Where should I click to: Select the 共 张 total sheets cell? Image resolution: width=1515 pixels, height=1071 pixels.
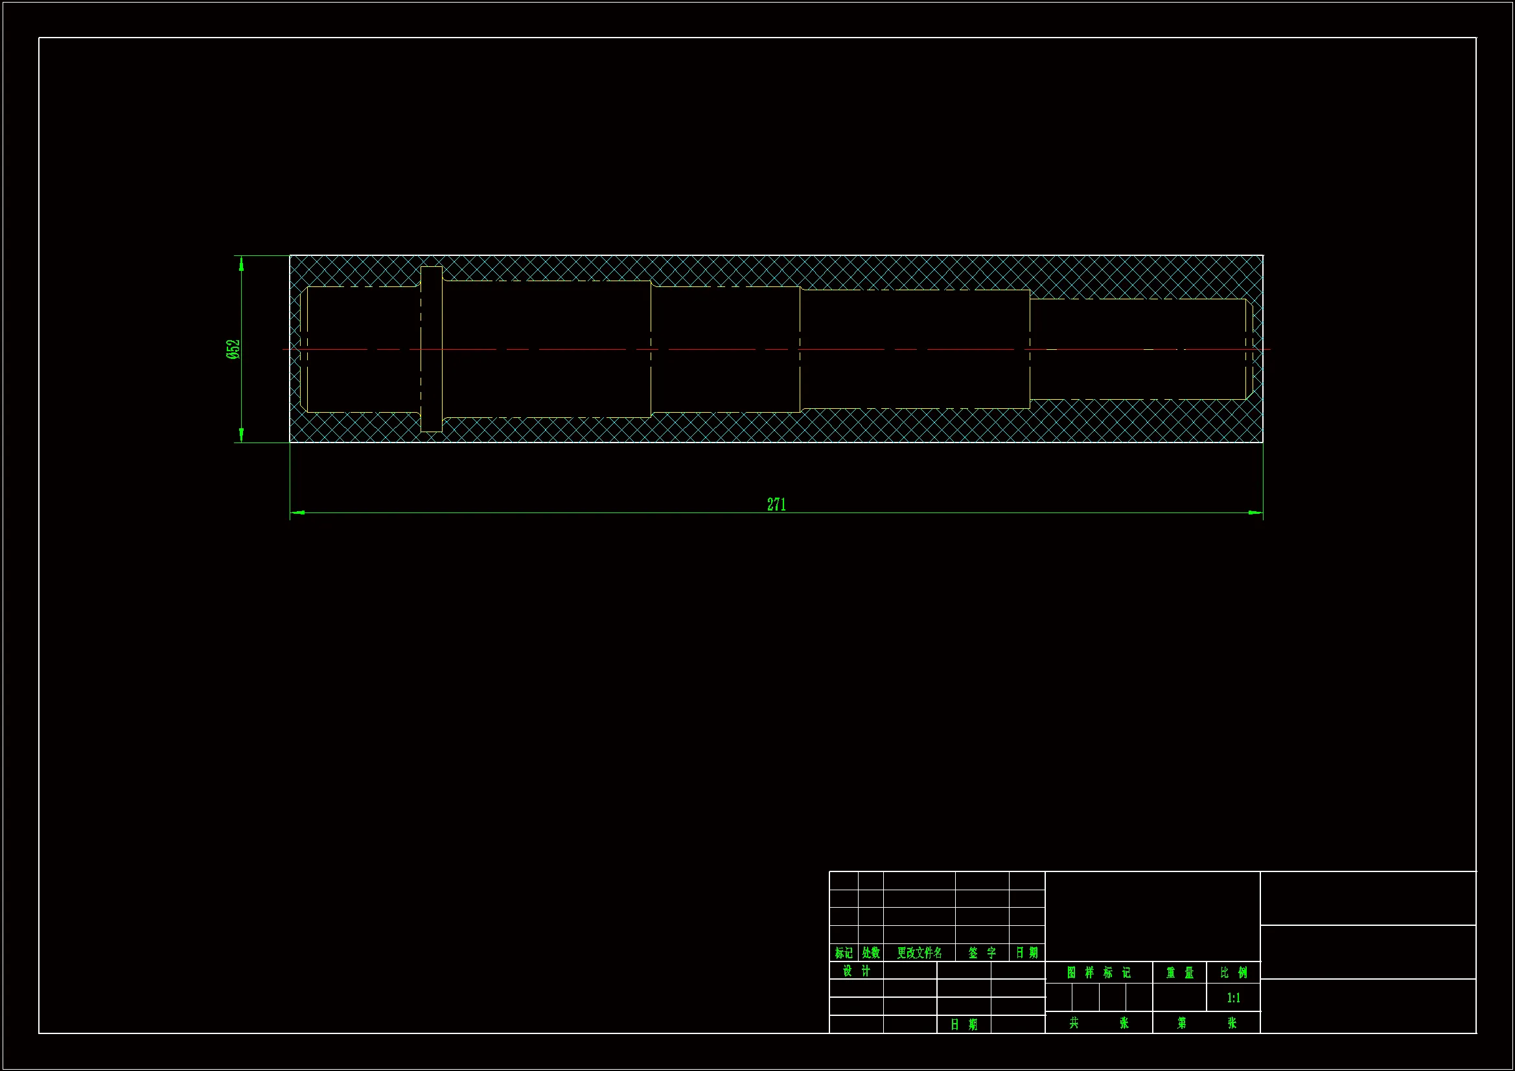pyautogui.click(x=1098, y=1023)
